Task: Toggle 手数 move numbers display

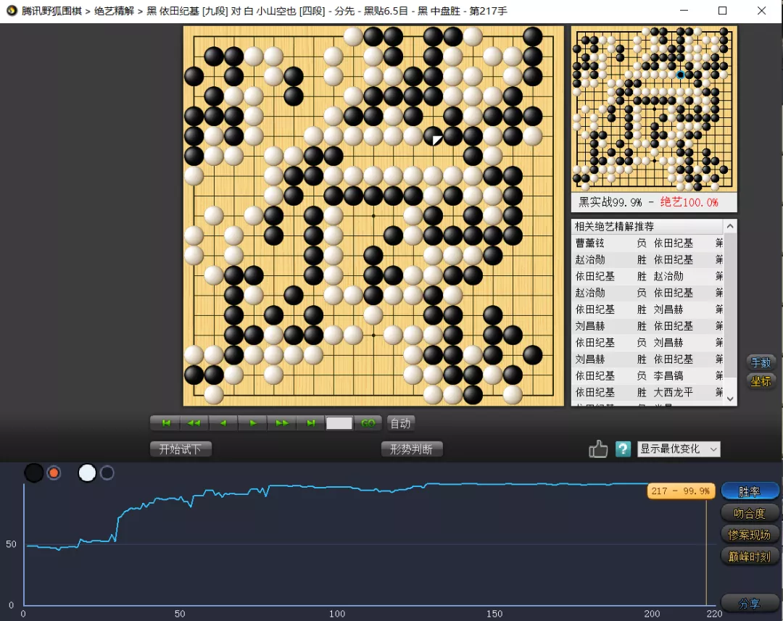Action: point(761,362)
